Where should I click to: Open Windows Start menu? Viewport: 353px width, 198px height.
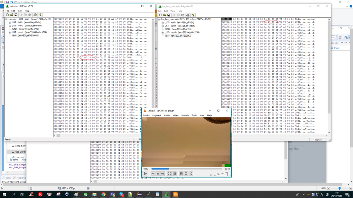coord(4,194)
